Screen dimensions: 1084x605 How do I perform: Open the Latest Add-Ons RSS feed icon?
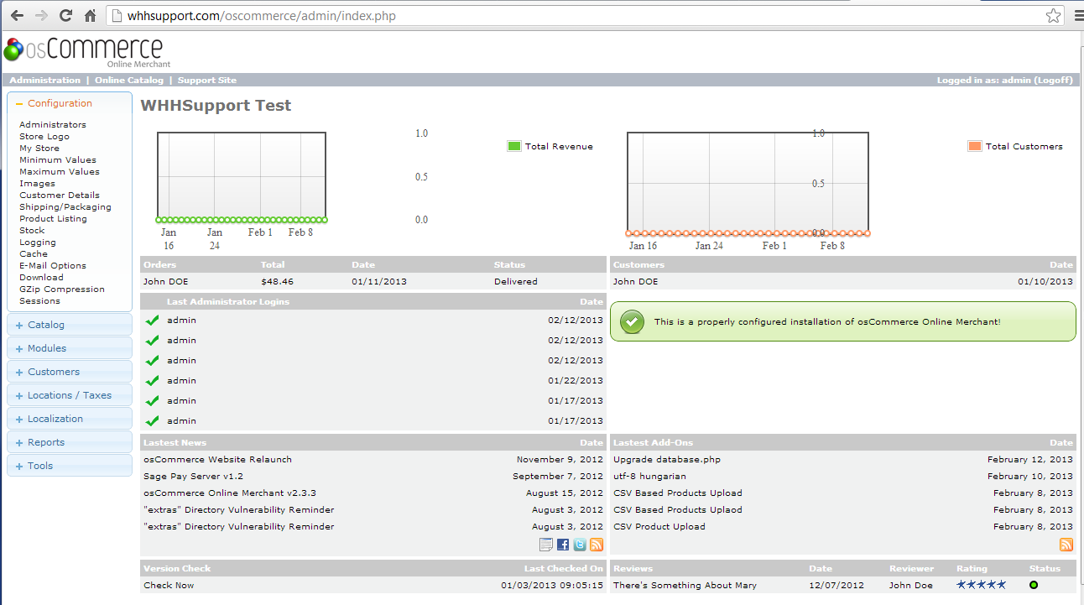pos(1066,545)
